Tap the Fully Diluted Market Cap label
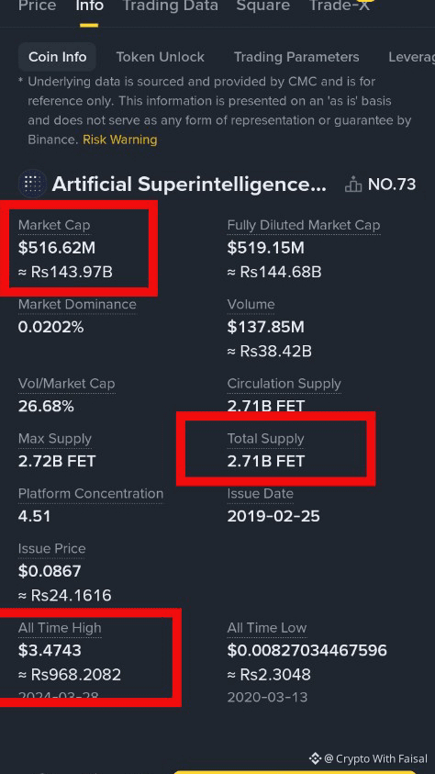Image resolution: width=435 pixels, height=774 pixels. click(x=304, y=225)
